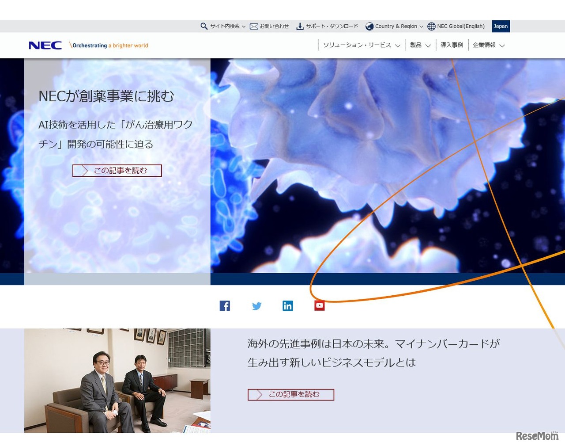Select the お問い合わせ envelope icon
Screen dimensions: 565x446
coord(254,26)
